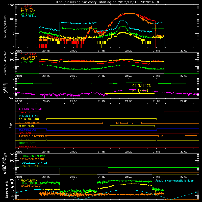Click the 21:00 time tick under the keV panel
Screen dimensions: 202x202
73,51
